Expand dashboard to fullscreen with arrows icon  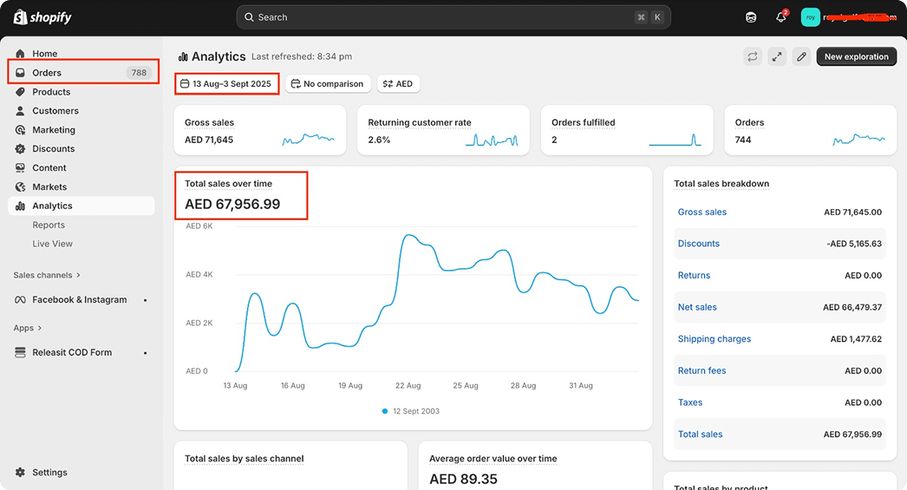pyautogui.click(x=777, y=56)
